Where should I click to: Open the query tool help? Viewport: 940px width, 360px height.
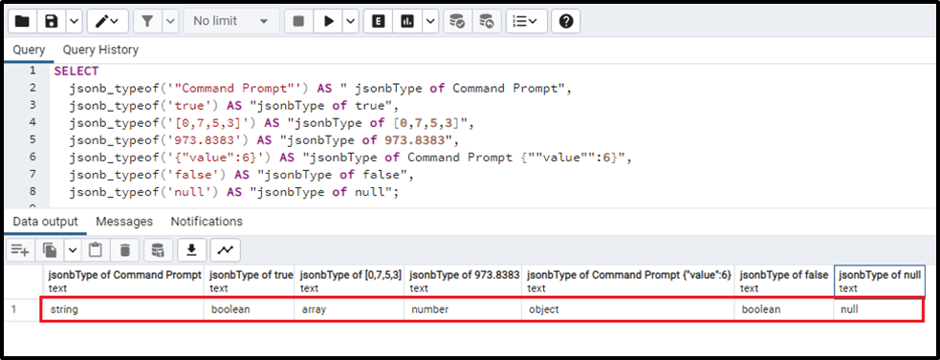[x=565, y=21]
